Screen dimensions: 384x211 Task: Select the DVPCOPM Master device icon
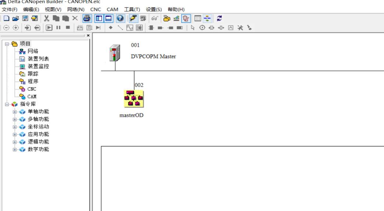pos(115,53)
